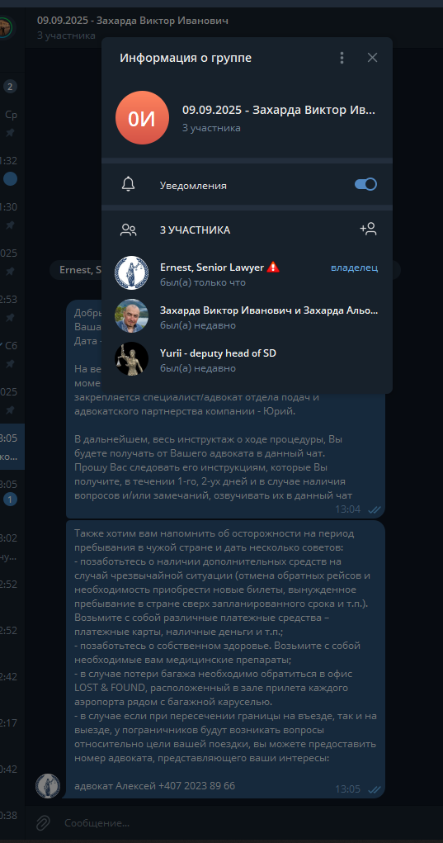Click the participants people icon
The image size is (443, 843).
click(x=129, y=230)
